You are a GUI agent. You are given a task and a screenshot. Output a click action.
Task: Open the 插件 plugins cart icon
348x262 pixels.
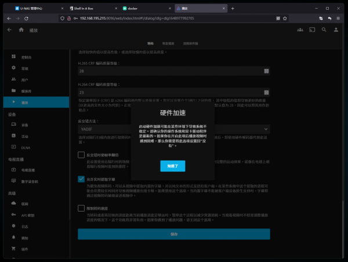click(13, 249)
